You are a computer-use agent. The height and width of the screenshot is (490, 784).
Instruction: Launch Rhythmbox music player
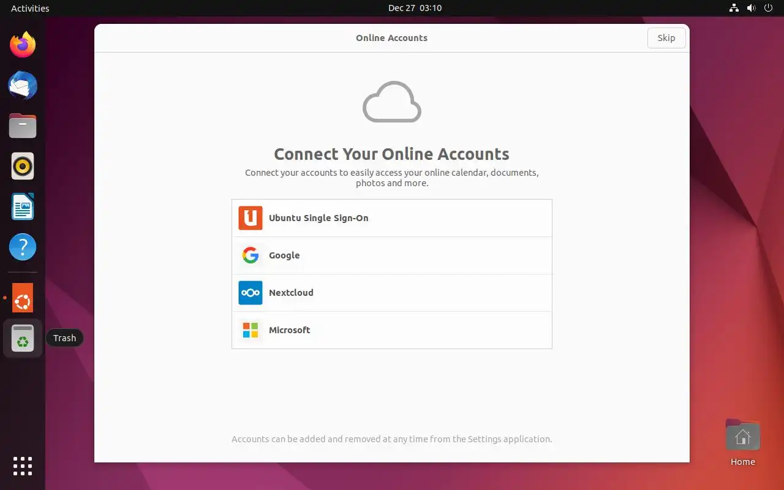point(23,166)
